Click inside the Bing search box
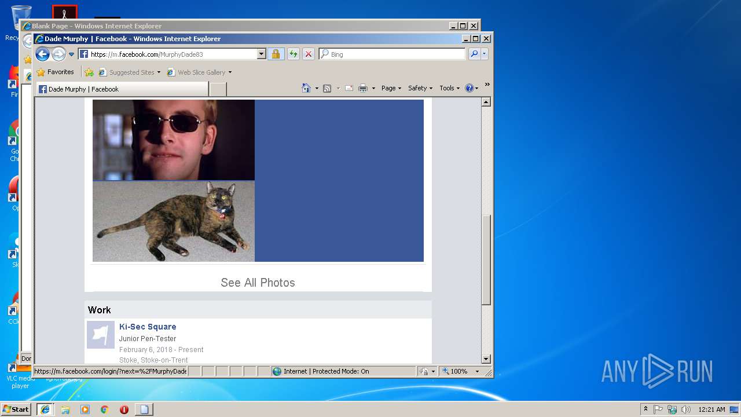The height and width of the screenshot is (417, 741). pyautogui.click(x=397, y=54)
